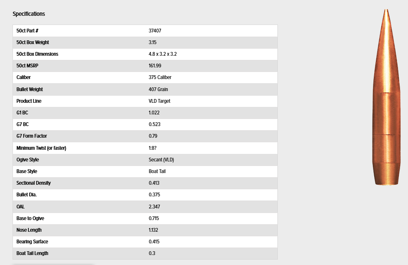Click the OAL value 2.347
The height and width of the screenshot is (265, 408).
coord(154,207)
